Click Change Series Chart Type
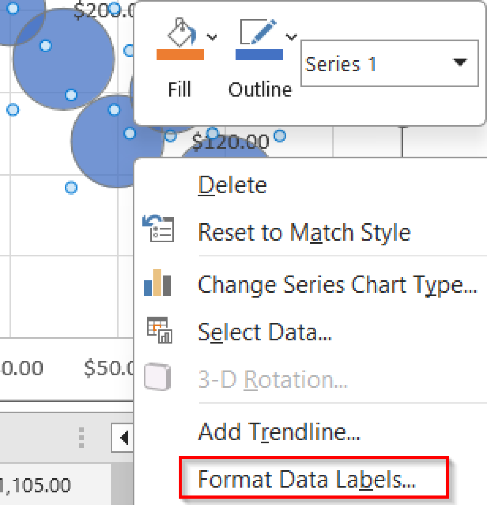This screenshot has height=505, width=487. pyautogui.click(x=337, y=284)
